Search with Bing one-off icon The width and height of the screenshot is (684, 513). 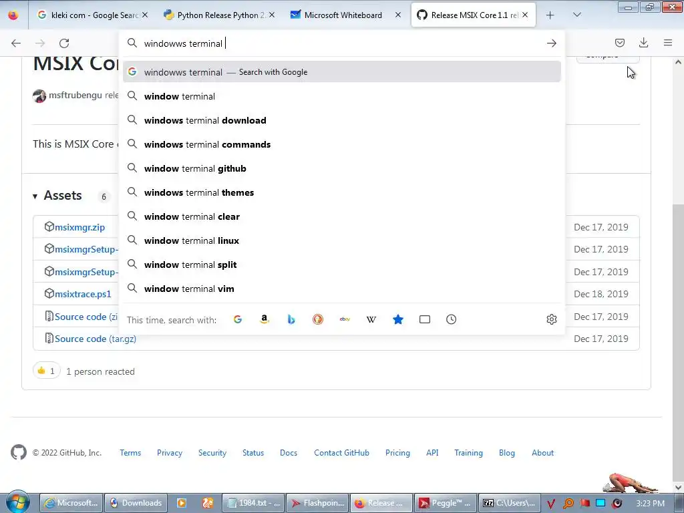pyautogui.click(x=291, y=319)
